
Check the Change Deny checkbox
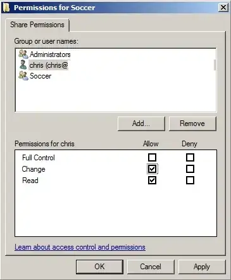pyautogui.click(x=190, y=169)
